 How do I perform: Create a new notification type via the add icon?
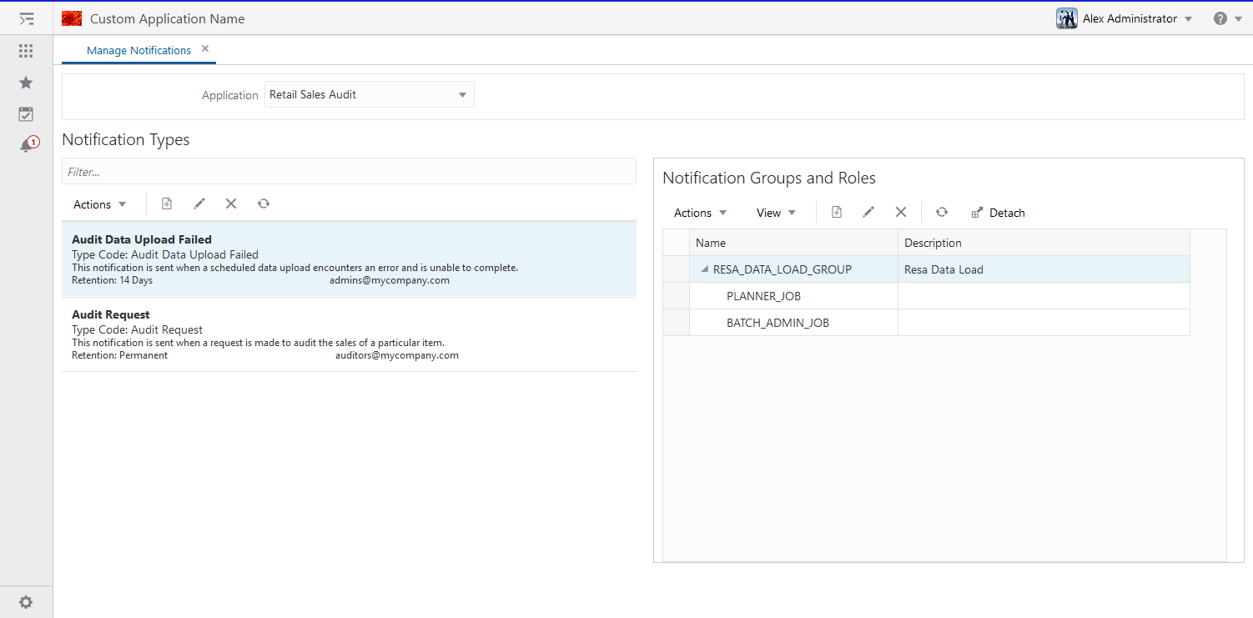pos(166,203)
